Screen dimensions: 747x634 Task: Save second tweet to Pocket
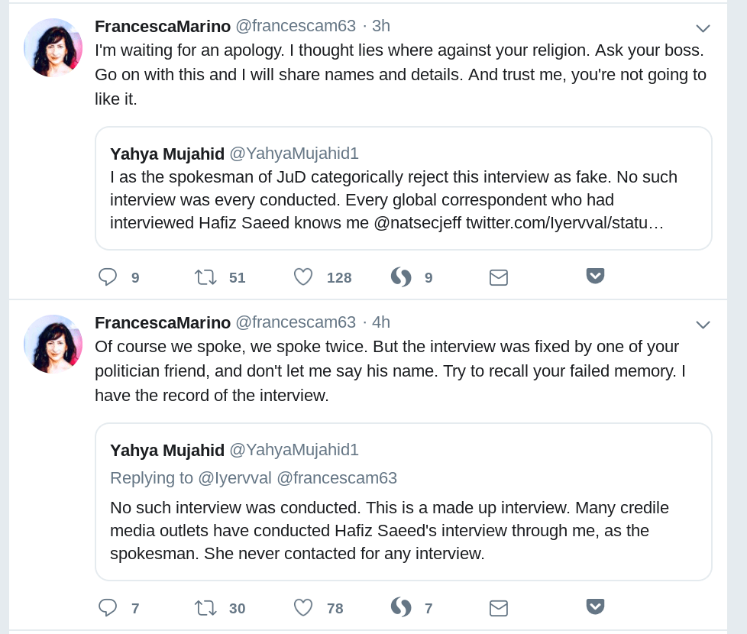click(595, 607)
